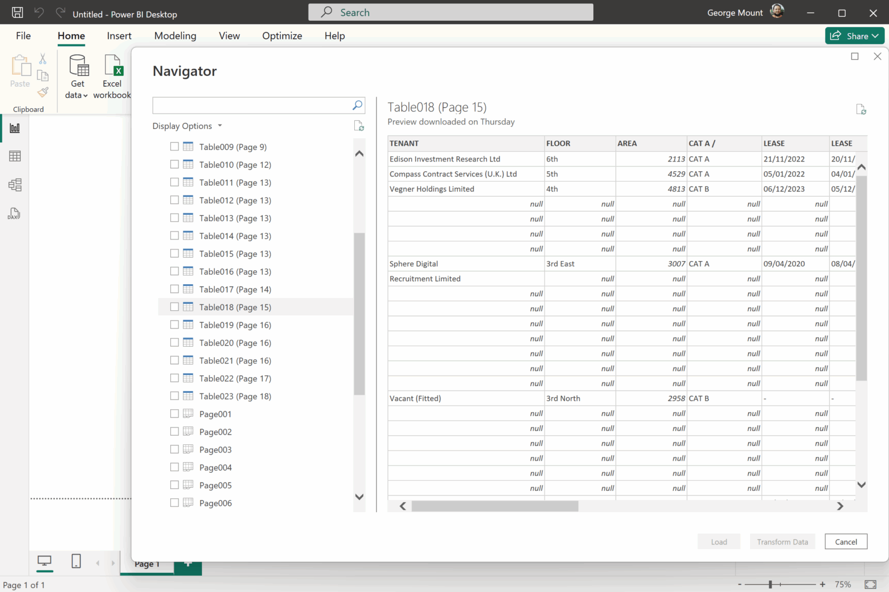Viewport: 889px width, 592px height.
Task: Open the Modeling ribbon tab
Action: tap(175, 36)
